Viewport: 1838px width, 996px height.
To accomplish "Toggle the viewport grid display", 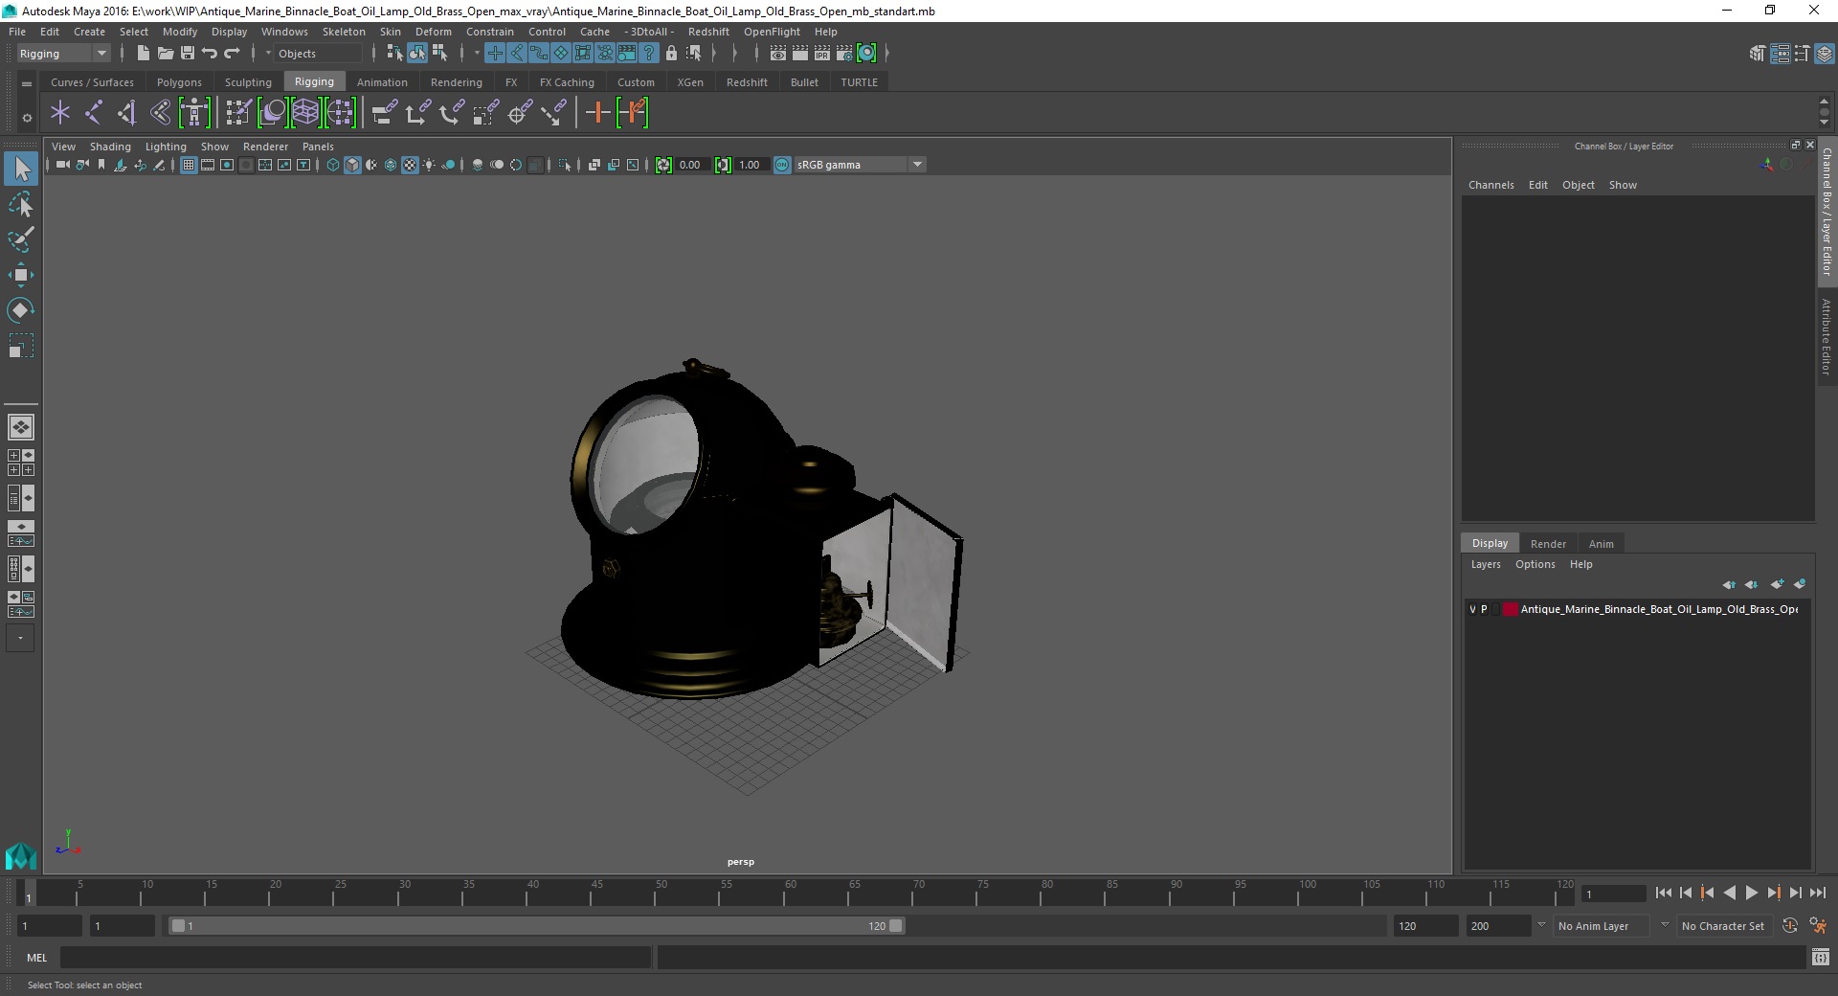I will [x=189, y=165].
